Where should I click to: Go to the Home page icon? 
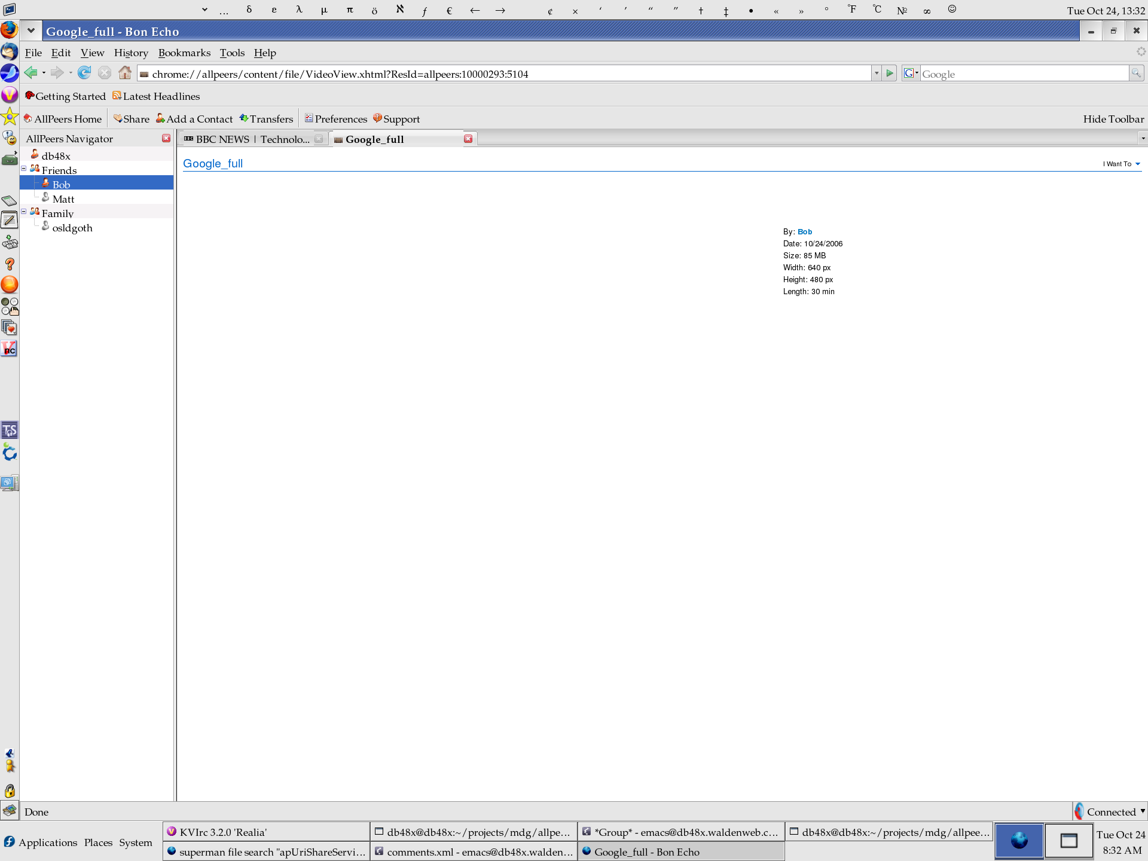click(x=125, y=73)
